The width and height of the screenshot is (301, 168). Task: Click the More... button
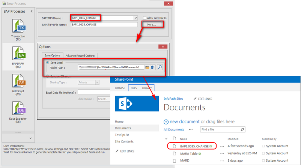pyautogui.click(x=152, y=24)
